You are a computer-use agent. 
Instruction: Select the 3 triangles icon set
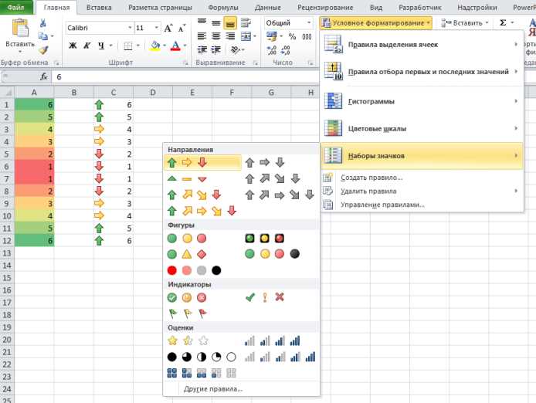tap(187, 179)
